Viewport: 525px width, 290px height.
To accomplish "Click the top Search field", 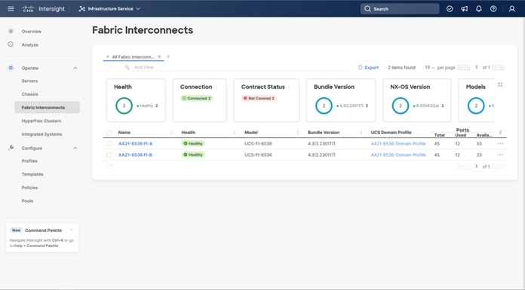I will [x=400, y=9].
